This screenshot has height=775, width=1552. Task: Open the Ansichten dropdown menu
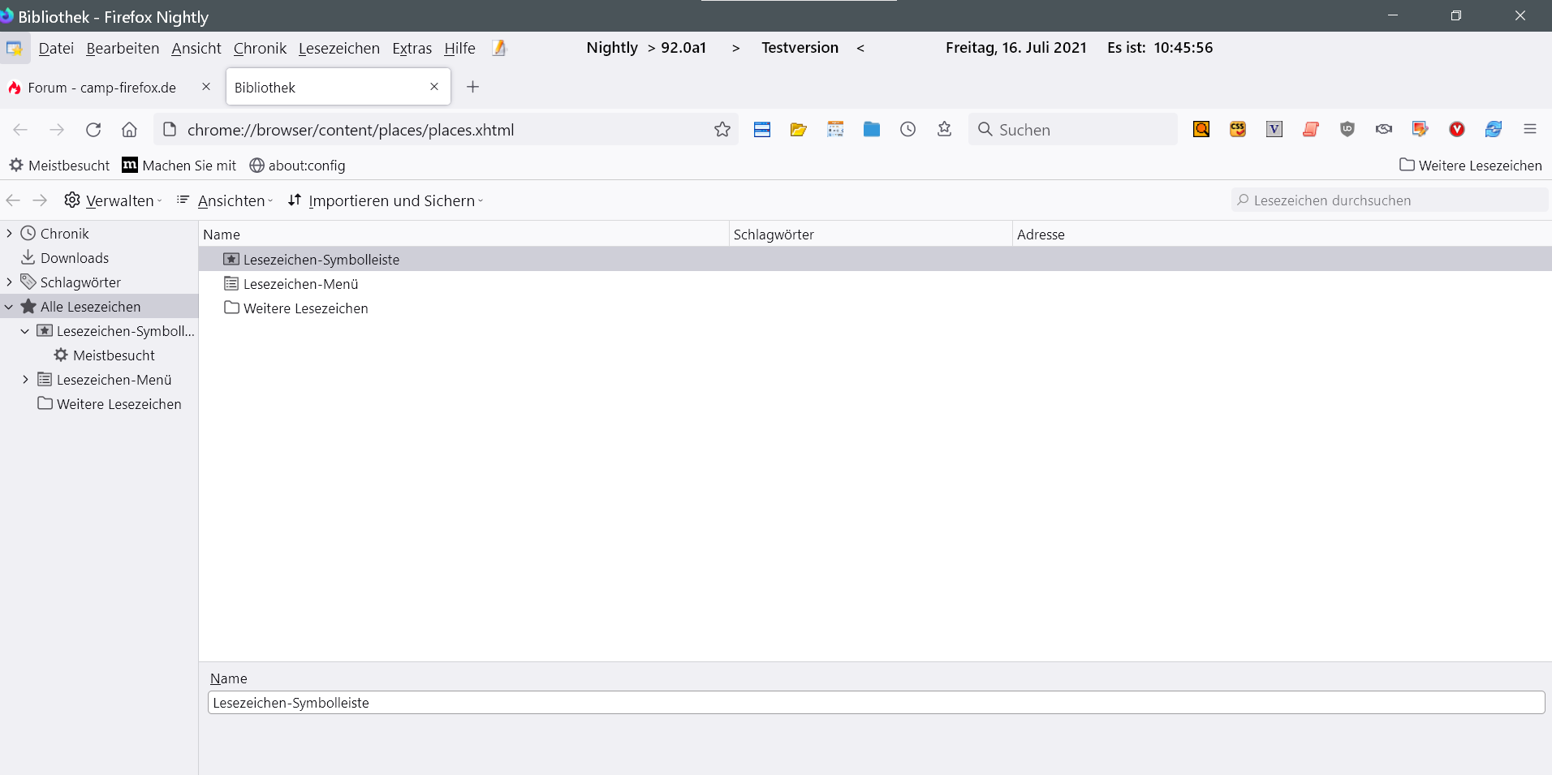225,200
